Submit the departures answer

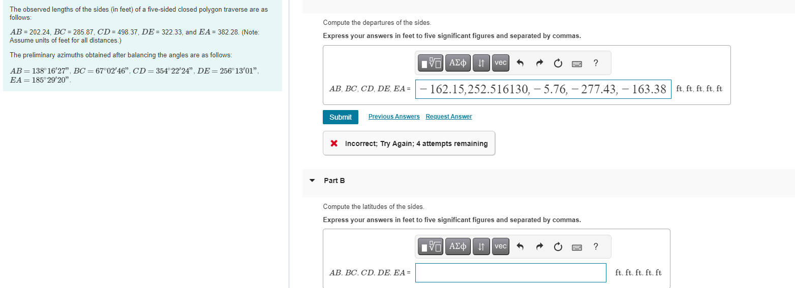click(x=341, y=117)
